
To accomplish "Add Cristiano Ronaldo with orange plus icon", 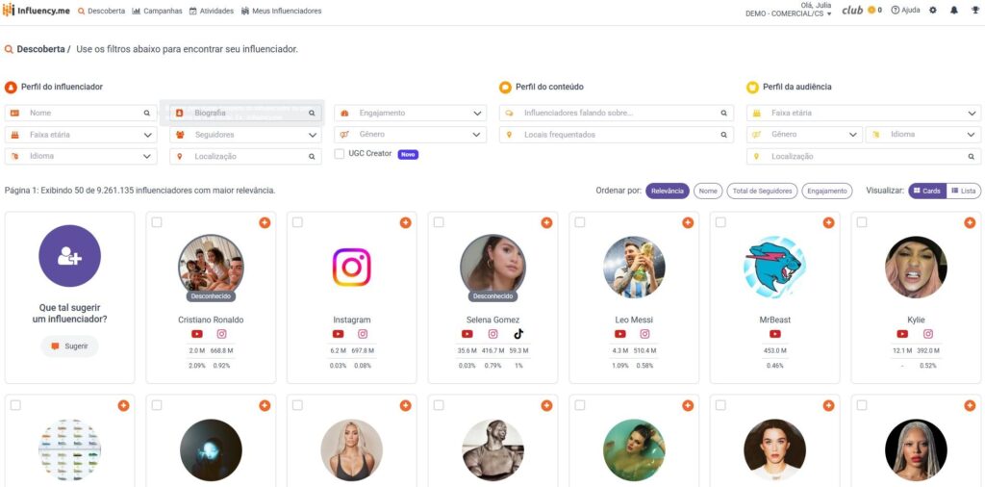I will (265, 222).
